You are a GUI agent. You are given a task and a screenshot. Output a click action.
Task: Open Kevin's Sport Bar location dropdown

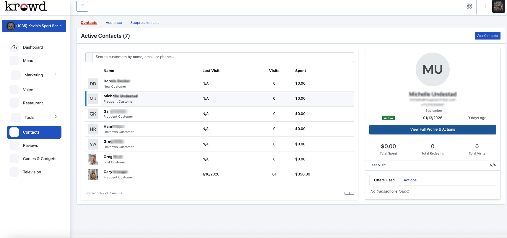[34, 26]
